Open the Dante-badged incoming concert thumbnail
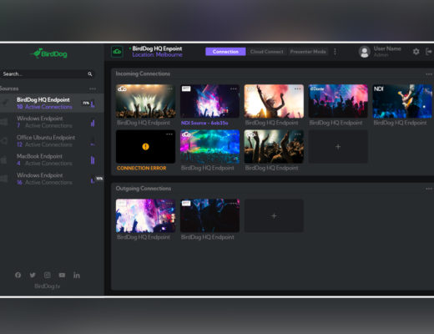This screenshot has height=334, width=434. [338, 101]
